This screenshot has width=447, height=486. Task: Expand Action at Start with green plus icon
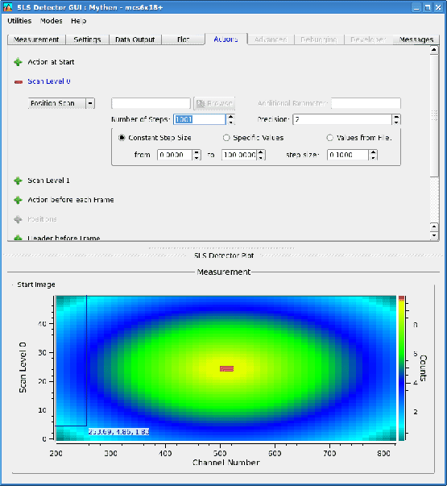18,62
